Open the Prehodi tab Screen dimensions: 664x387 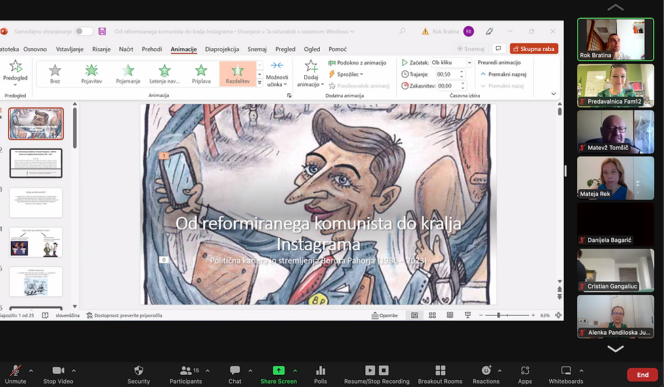coord(152,49)
